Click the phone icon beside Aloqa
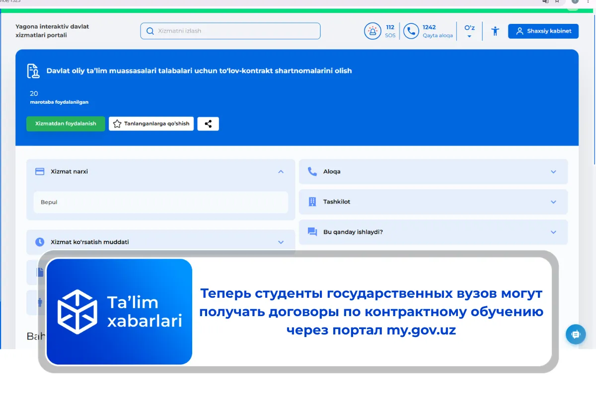 pos(312,171)
